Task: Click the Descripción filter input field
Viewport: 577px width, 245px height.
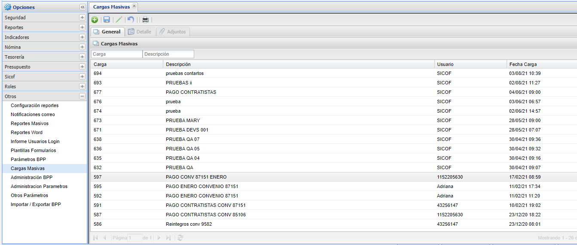Action: point(168,54)
